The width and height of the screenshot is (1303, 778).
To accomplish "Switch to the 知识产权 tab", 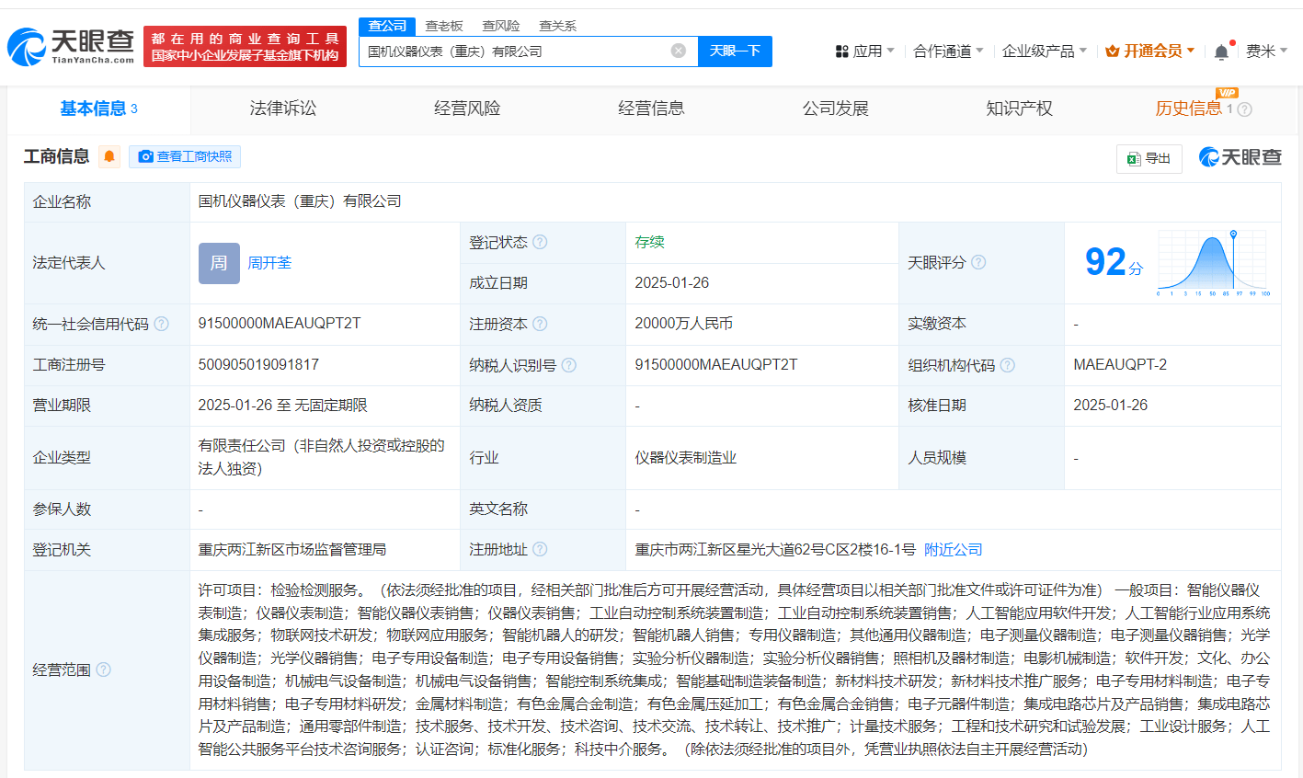I will click(x=1019, y=109).
